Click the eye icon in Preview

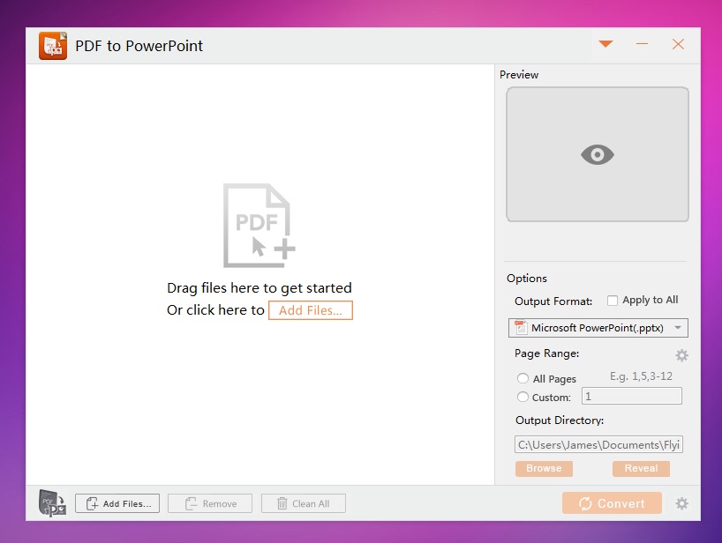tap(598, 154)
